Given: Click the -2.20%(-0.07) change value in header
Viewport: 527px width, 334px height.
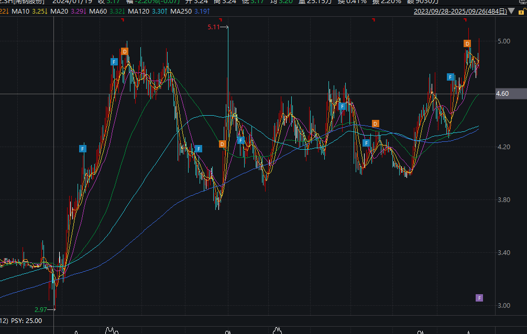Looking at the screenshot, I should click(157, 2).
